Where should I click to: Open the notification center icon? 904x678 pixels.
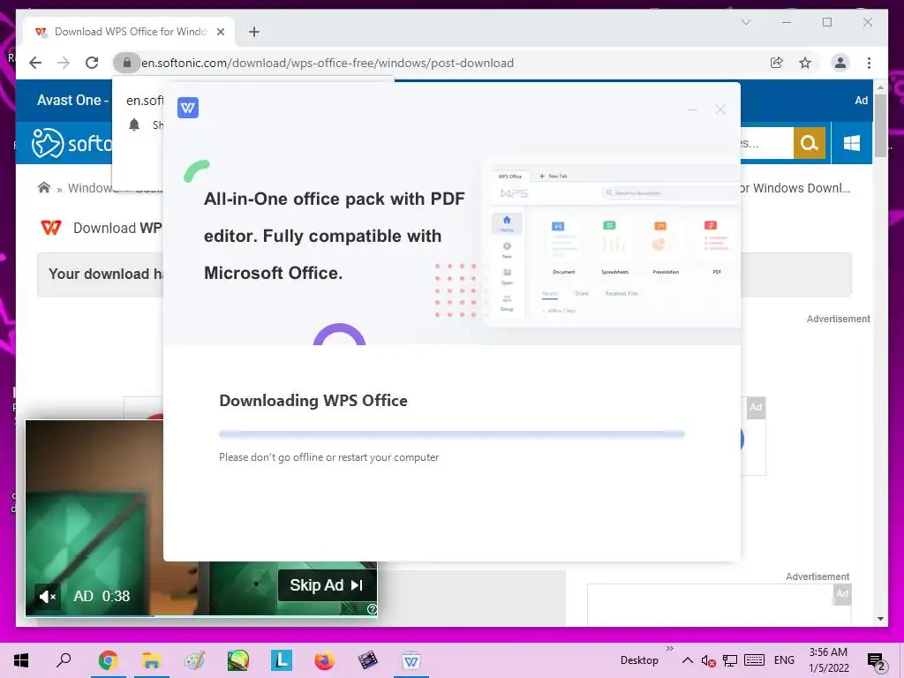pos(875,661)
